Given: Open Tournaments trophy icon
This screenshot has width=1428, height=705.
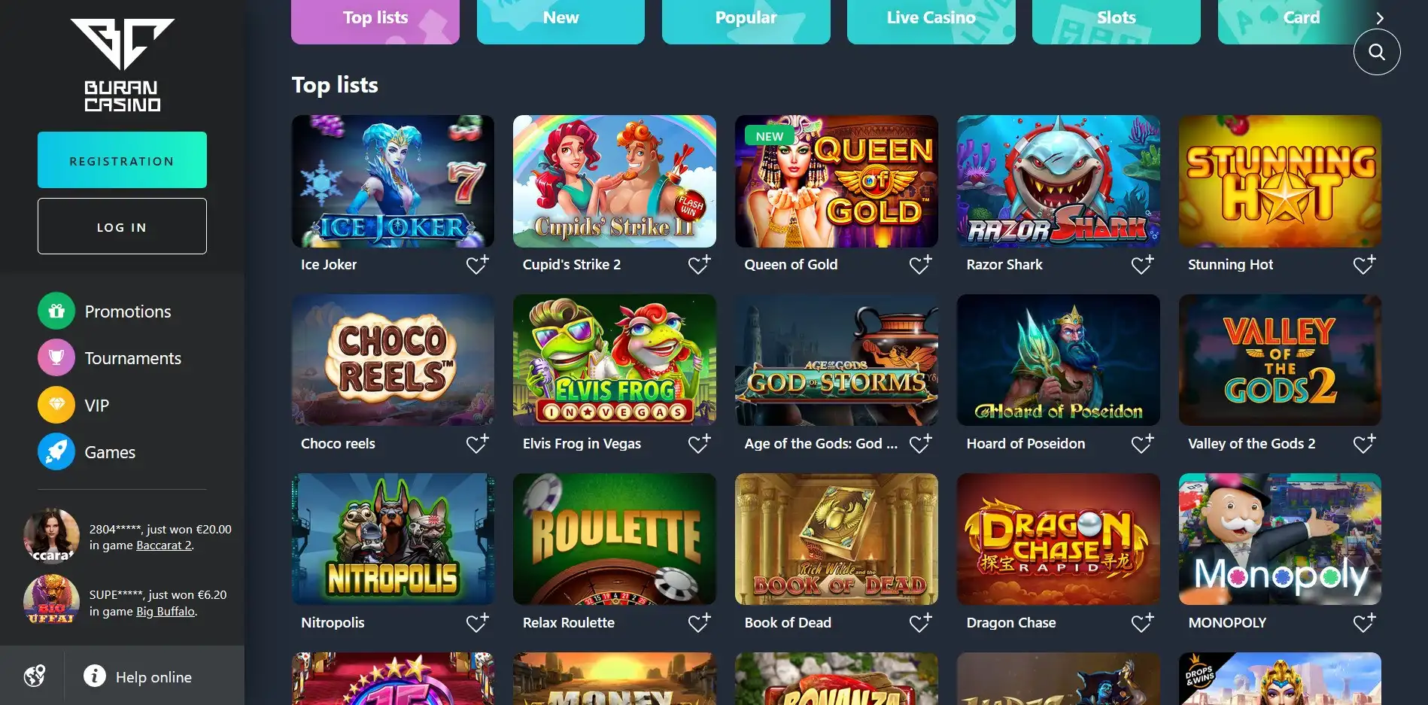Looking at the screenshot, I should (56, 357).
